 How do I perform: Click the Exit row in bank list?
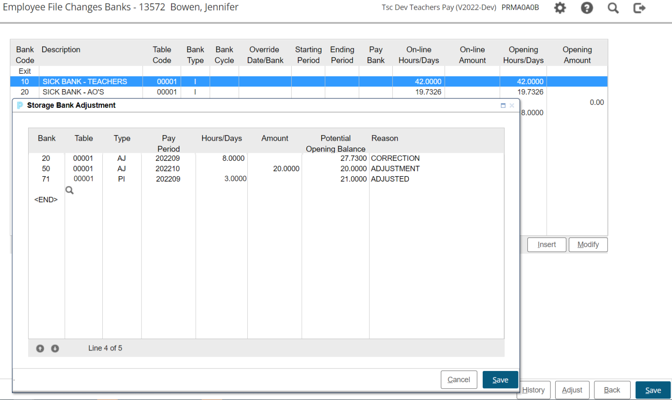[x=25, y=71]
